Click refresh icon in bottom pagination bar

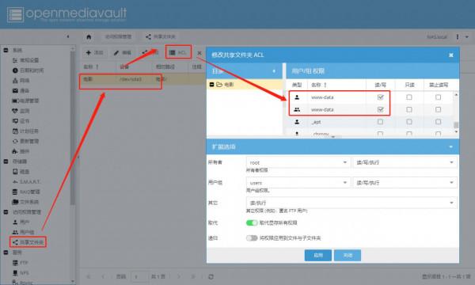pyautogui.click(x=211, y=276)
